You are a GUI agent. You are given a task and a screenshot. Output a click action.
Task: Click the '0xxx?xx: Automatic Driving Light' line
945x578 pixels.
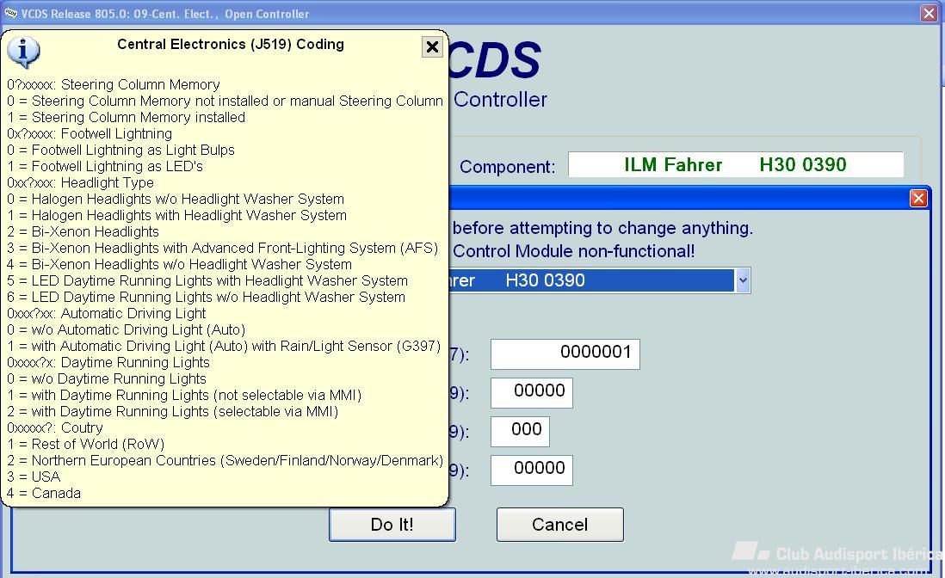tap(106, 313)
